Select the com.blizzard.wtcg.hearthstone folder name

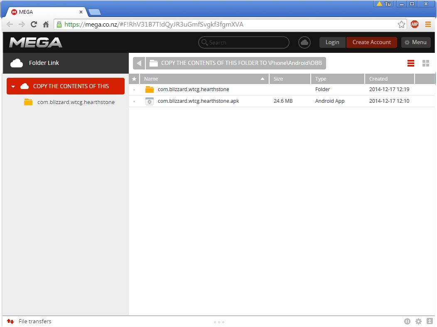pyautogui.click(x=194, y=89)
